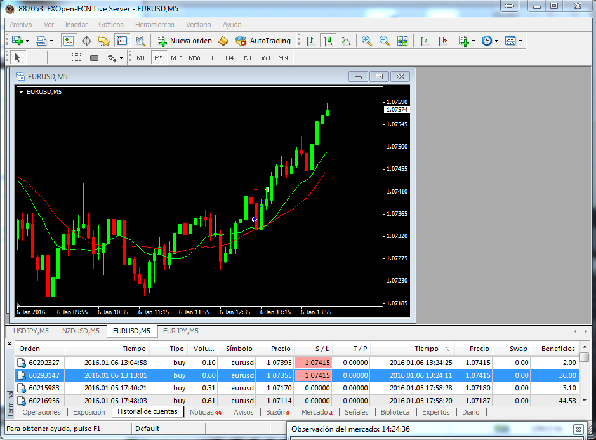Set the H4 timeframe

(230, 58)
